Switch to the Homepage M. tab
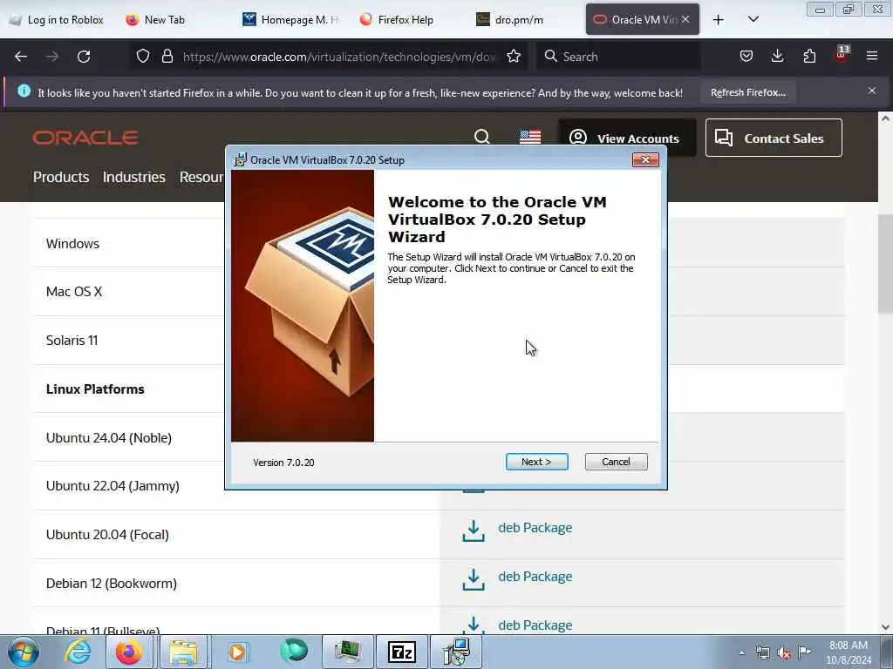This screenshot has width=893, height=669. 291,19
